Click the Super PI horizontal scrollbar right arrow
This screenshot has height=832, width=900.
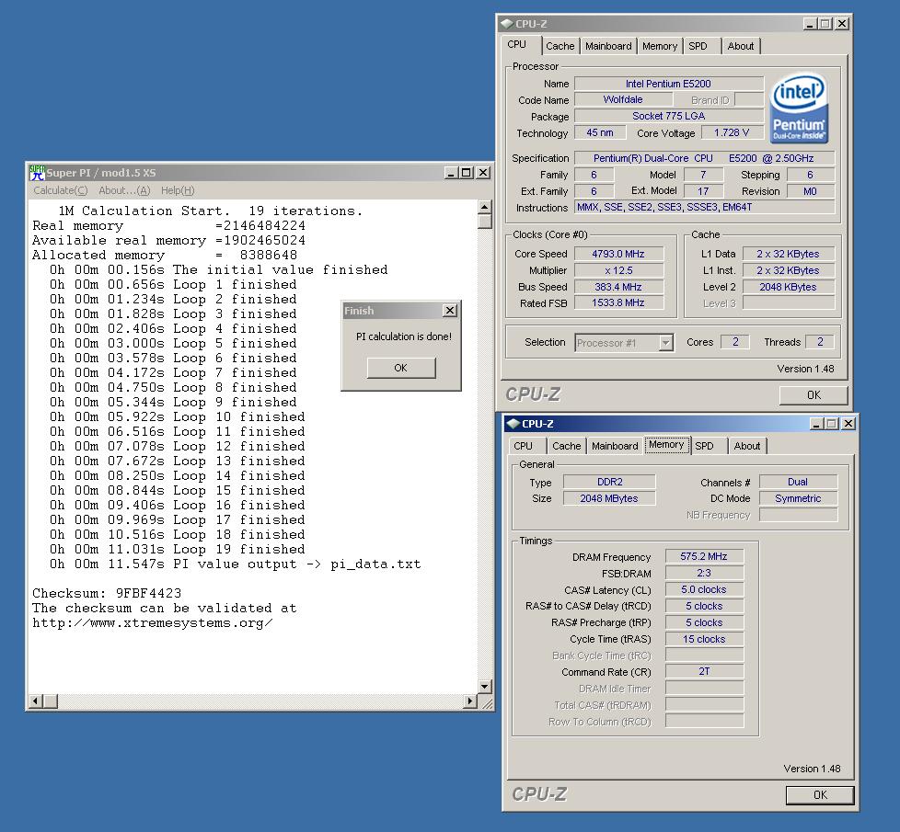tap(470, 701)
